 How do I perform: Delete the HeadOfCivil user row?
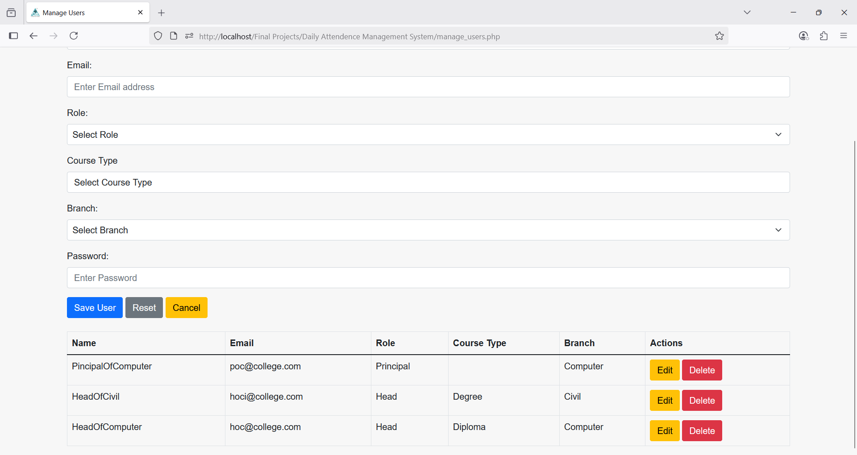pyautogui.click(x=702, y=401)
